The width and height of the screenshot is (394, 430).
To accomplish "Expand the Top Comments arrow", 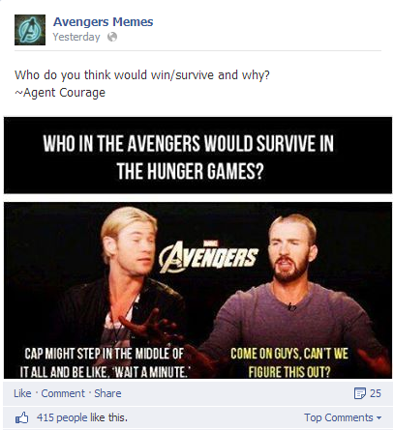I will pos(379,418).
